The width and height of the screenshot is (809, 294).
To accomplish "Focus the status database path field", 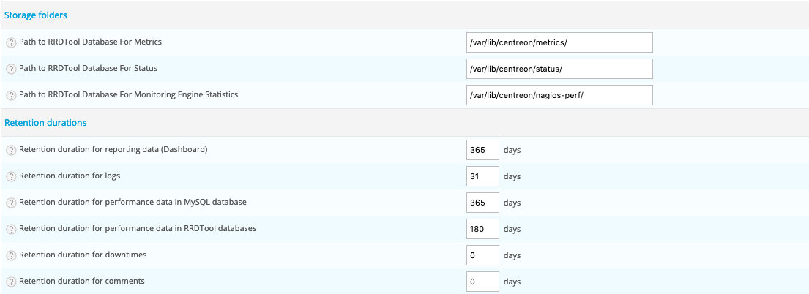I will click(x=559, y=69).
